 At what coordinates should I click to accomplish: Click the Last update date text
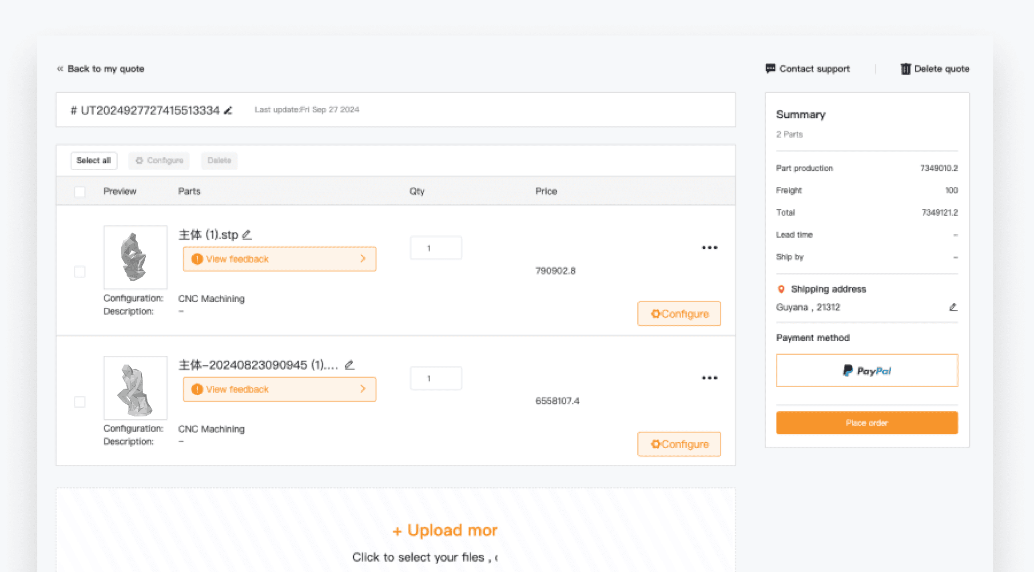tap(307, 110)
